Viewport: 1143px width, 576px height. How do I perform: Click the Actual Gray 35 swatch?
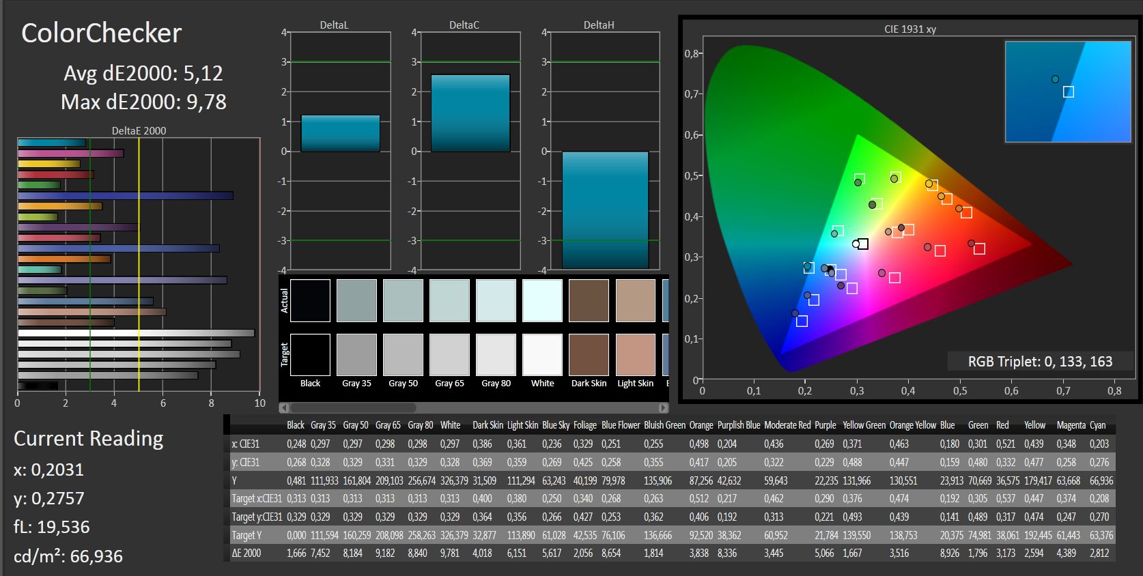tap(356, 300)
